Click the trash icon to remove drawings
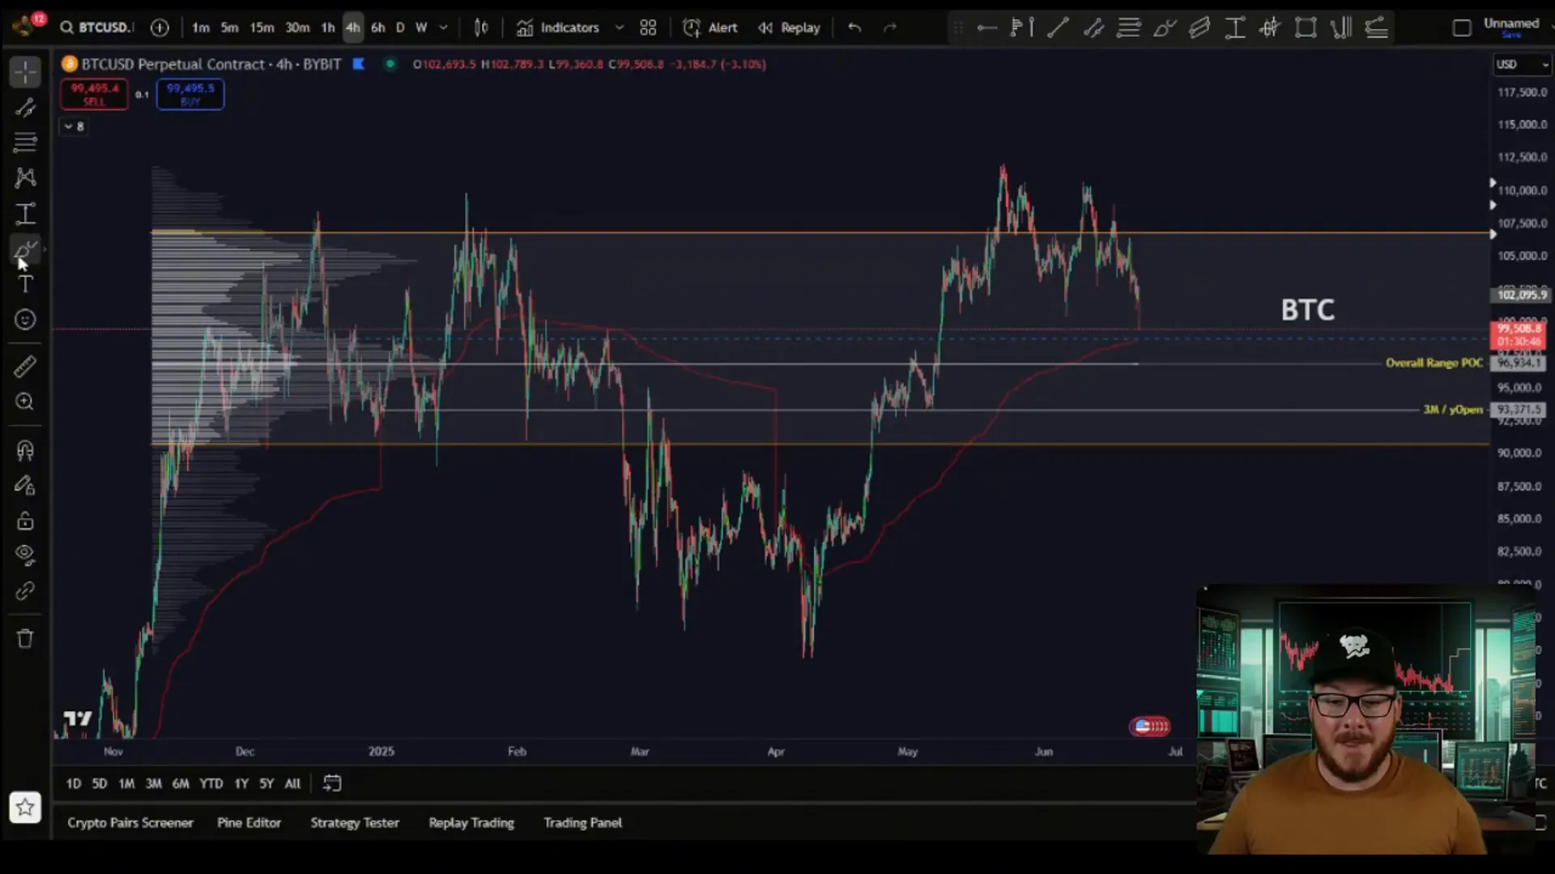 [25, 639]
